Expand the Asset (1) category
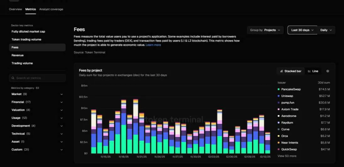 click(37, 142)
